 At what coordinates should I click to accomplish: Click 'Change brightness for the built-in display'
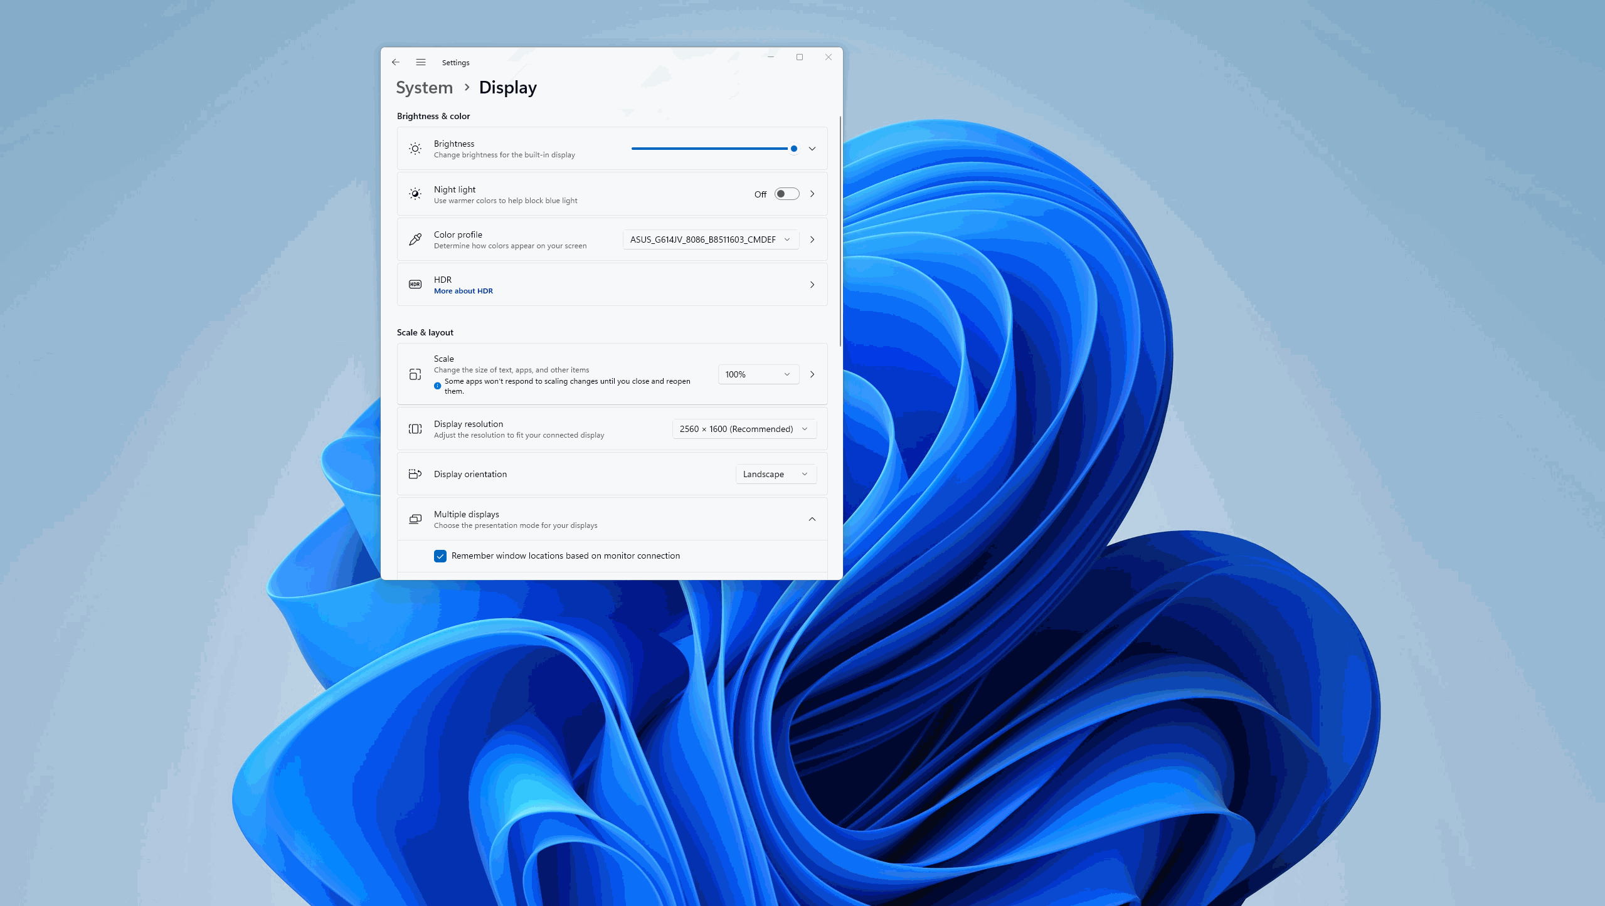tap(504, 155)
